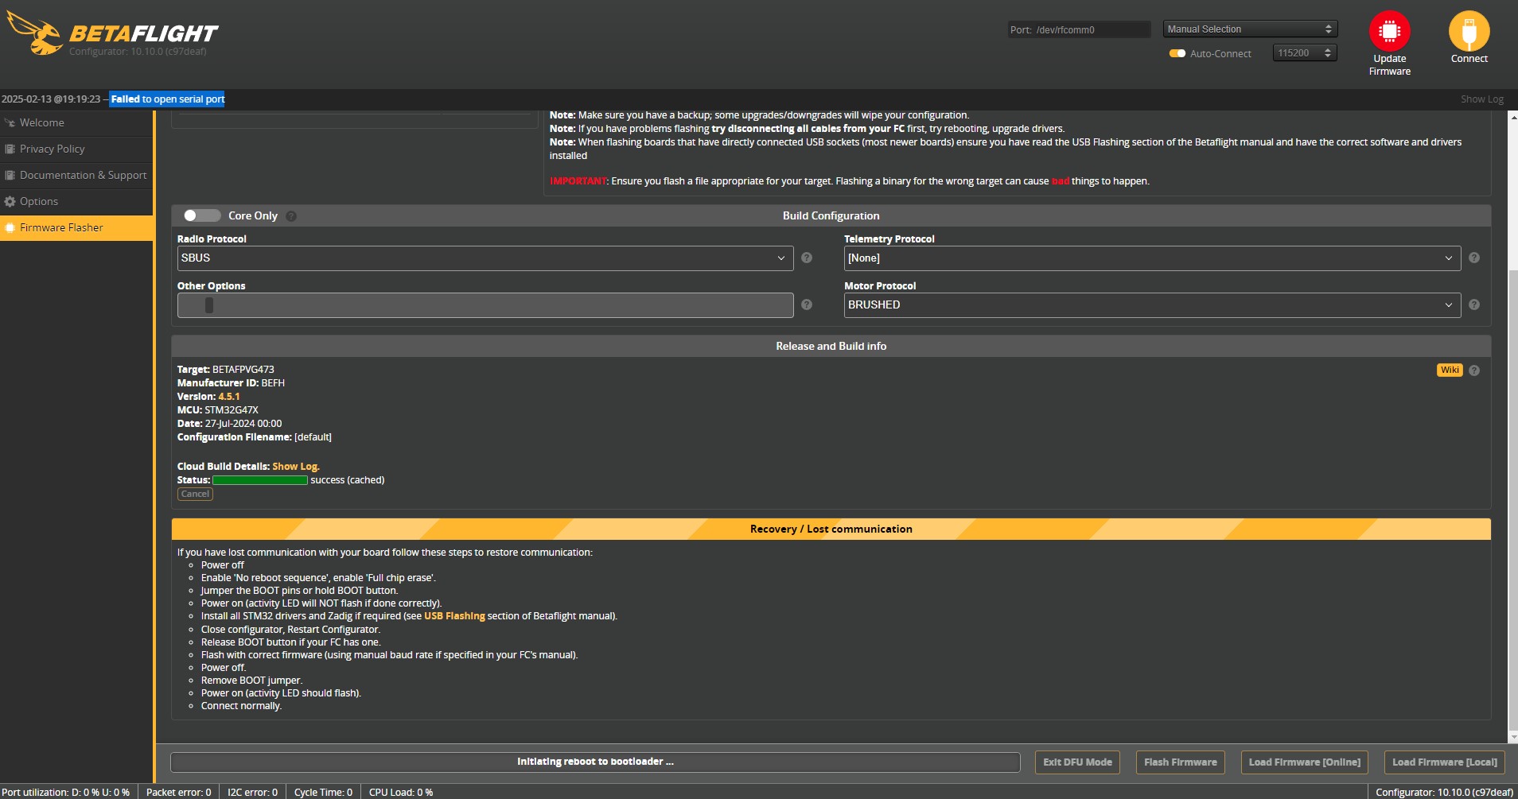Click the scrollbar down arrow
The height and width of the screenshot is (799, 1518).
[1513, 737]
